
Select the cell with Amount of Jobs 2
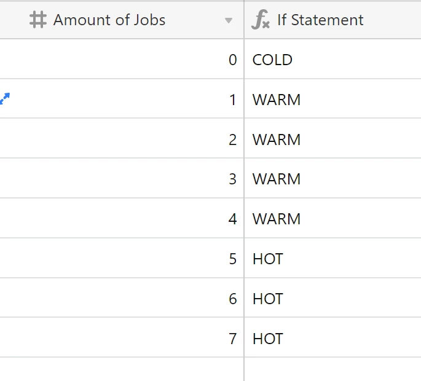pos(122,138)
